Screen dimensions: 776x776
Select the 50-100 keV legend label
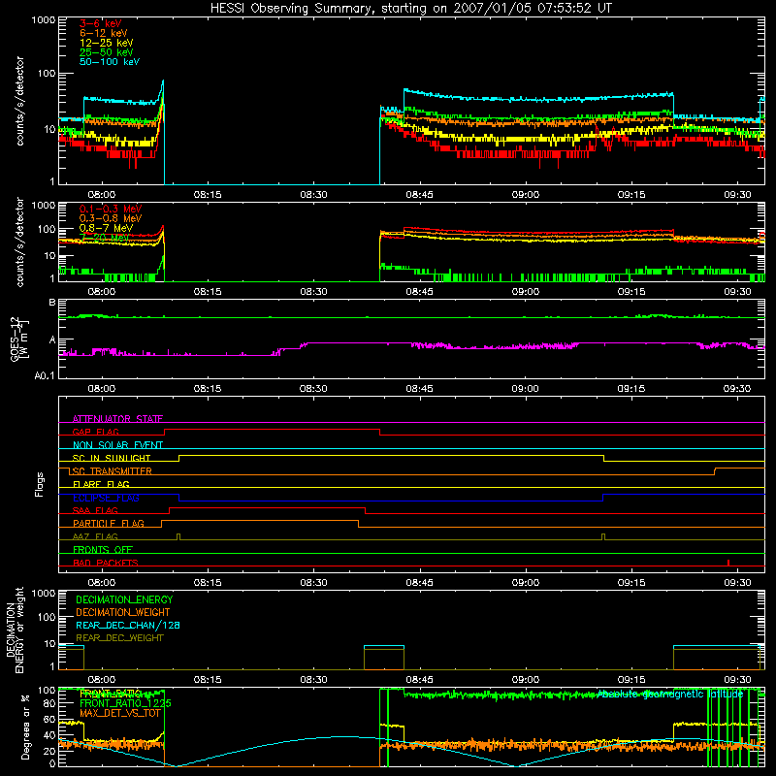(x=110, y=62)
